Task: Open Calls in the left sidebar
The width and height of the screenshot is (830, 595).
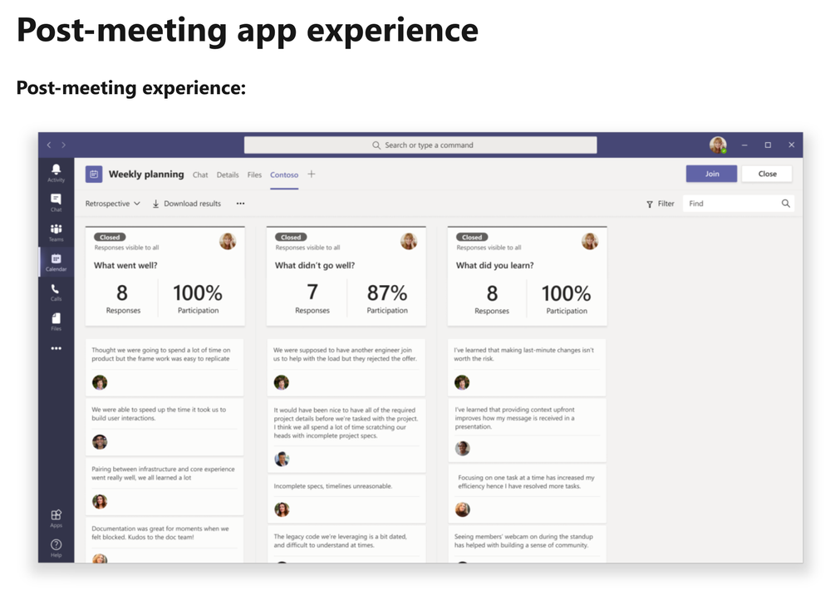Action: point(56,292)
